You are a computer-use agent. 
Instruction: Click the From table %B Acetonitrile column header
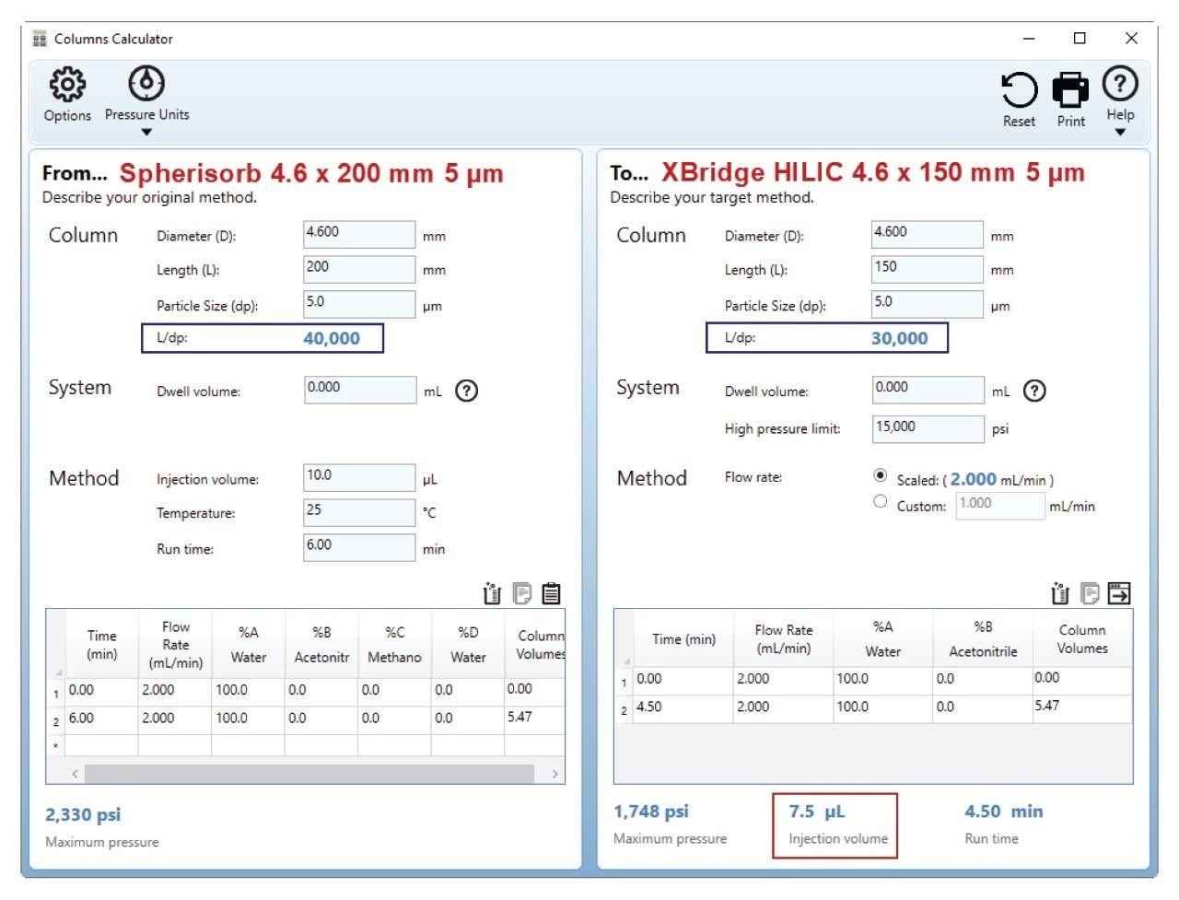(321, 645)
